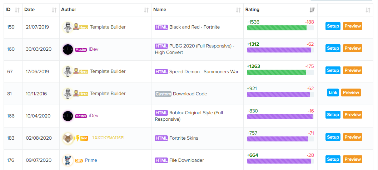Click Prime author robot avatar
Screen dimensions: 378x170
tap(68, 160)
